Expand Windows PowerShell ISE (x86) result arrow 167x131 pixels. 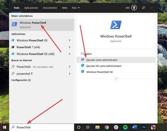(69, 54)
